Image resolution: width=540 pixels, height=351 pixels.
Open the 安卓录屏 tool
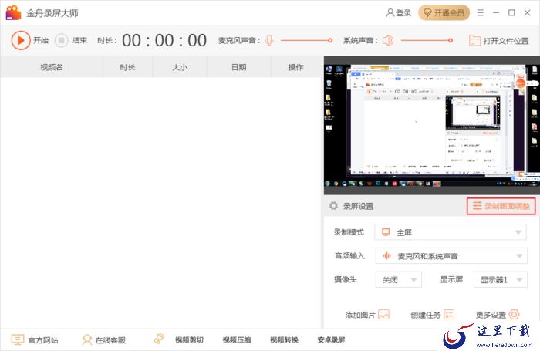click(331, 339)
